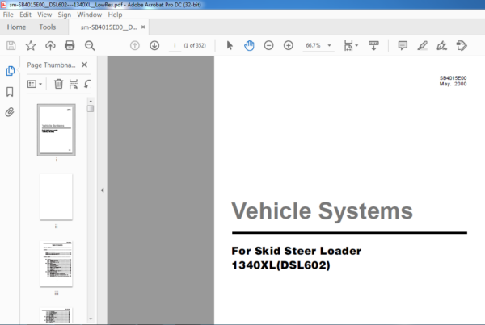The width and height of the screenshot is (485, 325).
Task: Open the Sign document pen icon
Action: [x=441, y=46]
